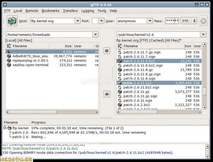This screenshot has height=162, width=213.
Task: Open local directory path dropdown
Action: (x=96, y=34)
